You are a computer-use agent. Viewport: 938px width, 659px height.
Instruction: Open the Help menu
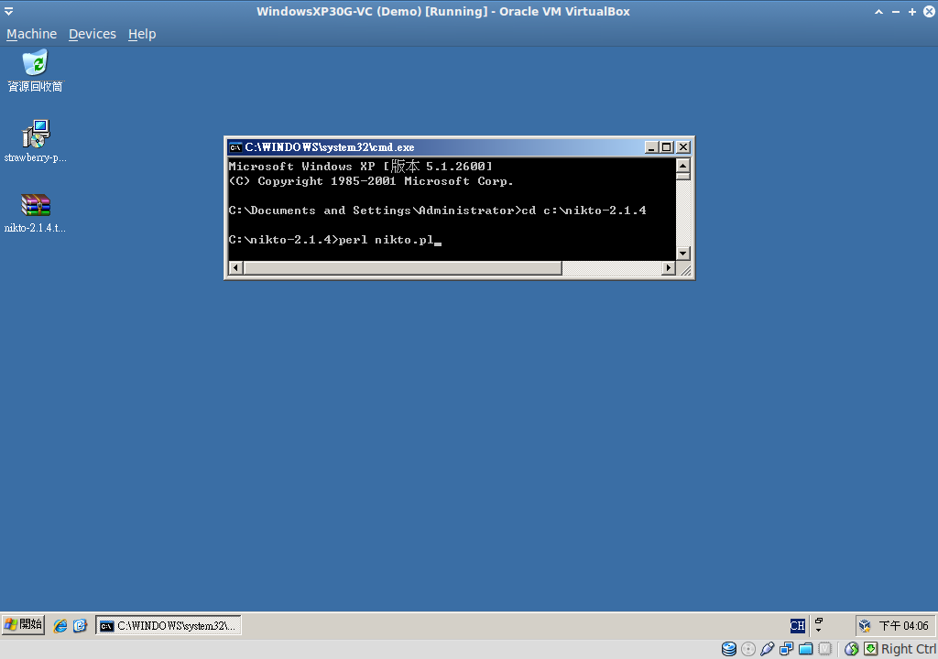[x=142, y=34]
